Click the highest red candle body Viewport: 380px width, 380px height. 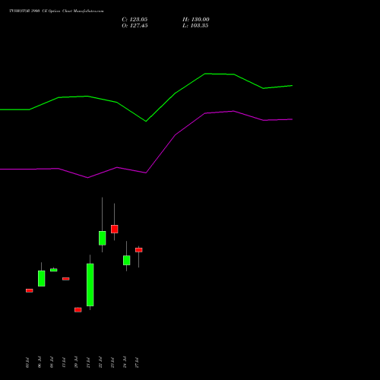click(115, 229)
